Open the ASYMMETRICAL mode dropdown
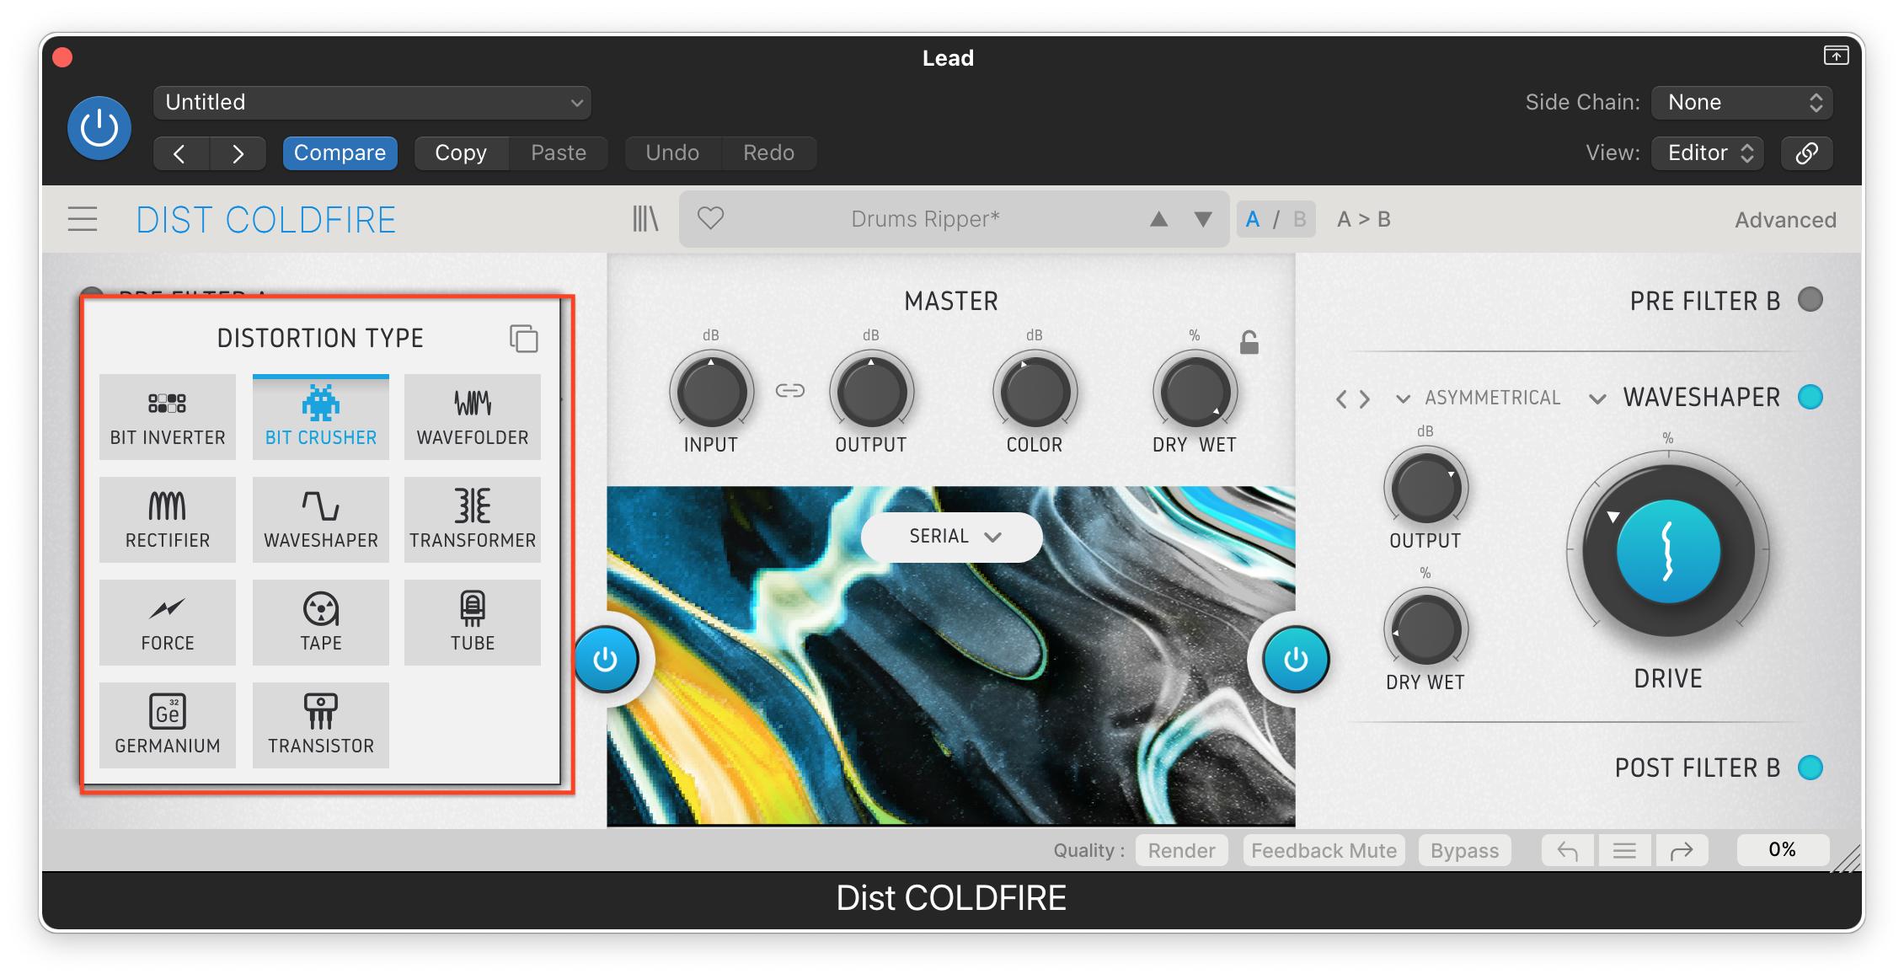 pyautogui.click(x=1479, y=398)
